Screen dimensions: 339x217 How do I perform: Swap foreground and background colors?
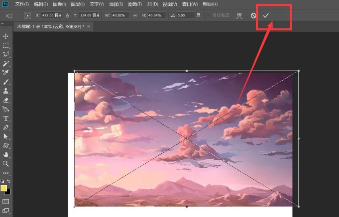click(8, 181)
